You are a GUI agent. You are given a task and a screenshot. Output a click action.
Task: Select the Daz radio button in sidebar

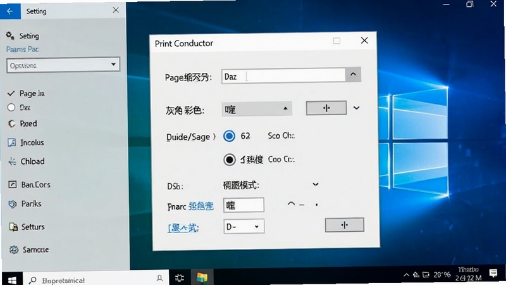click(11, 107)
